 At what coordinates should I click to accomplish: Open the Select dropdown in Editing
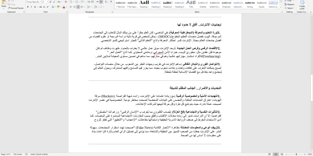290,8
